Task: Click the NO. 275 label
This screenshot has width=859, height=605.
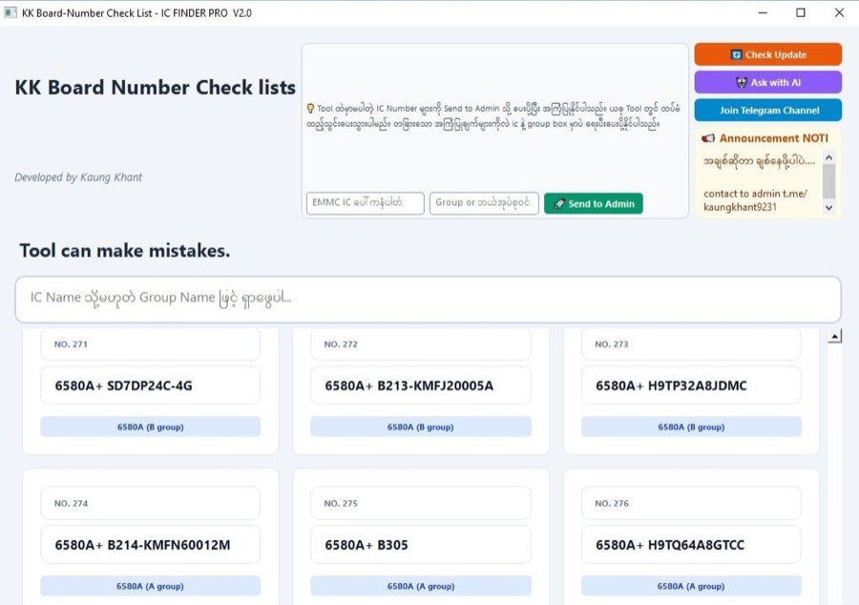Action: [x=341, y=503]
